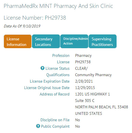View the Supervising Practitioners tab
Screen dimensions: 132x133
pyautogui.click(x=103, y=41)
